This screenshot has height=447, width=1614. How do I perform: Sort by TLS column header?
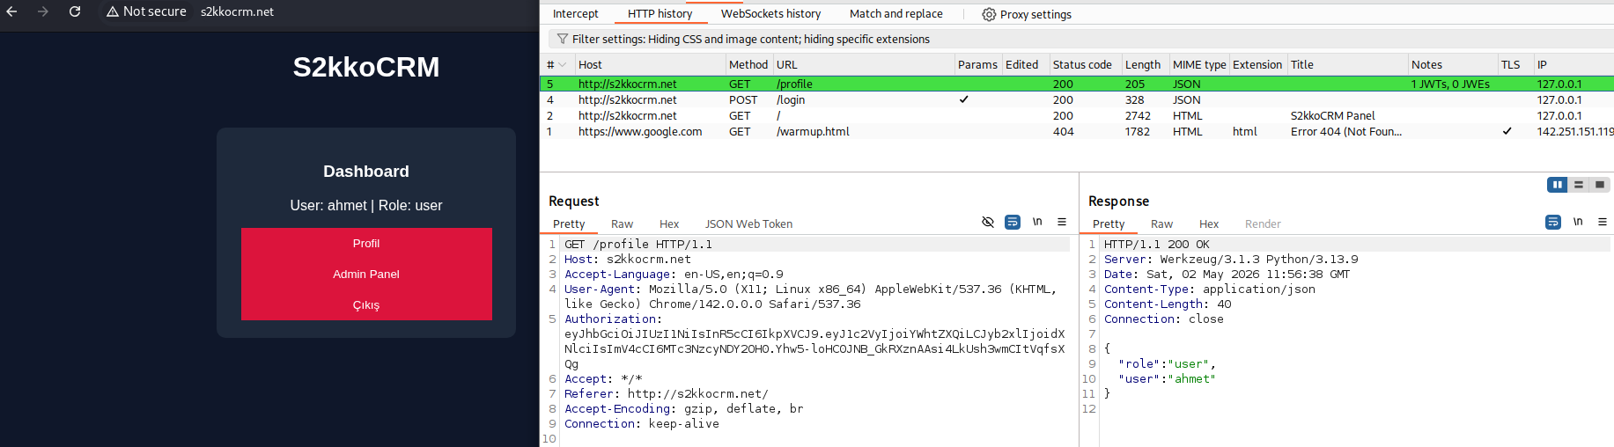(x=1515, y=64)
